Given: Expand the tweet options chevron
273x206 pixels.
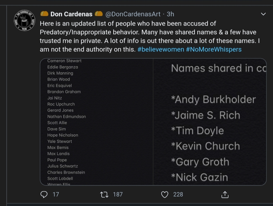Looking at the screenshot, I should point(264,14).
